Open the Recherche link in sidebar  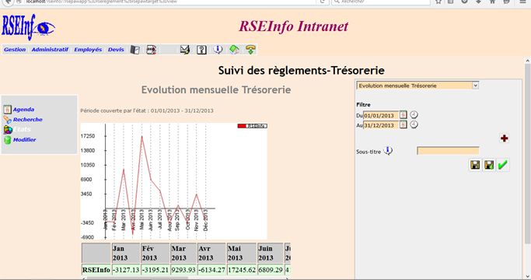[x=28, y=120]
